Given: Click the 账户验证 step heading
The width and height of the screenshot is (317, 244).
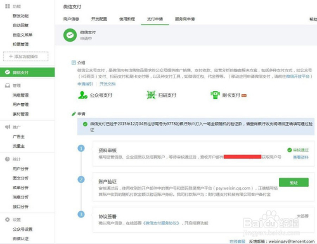Looking at the screenshot, I should 108,181.
